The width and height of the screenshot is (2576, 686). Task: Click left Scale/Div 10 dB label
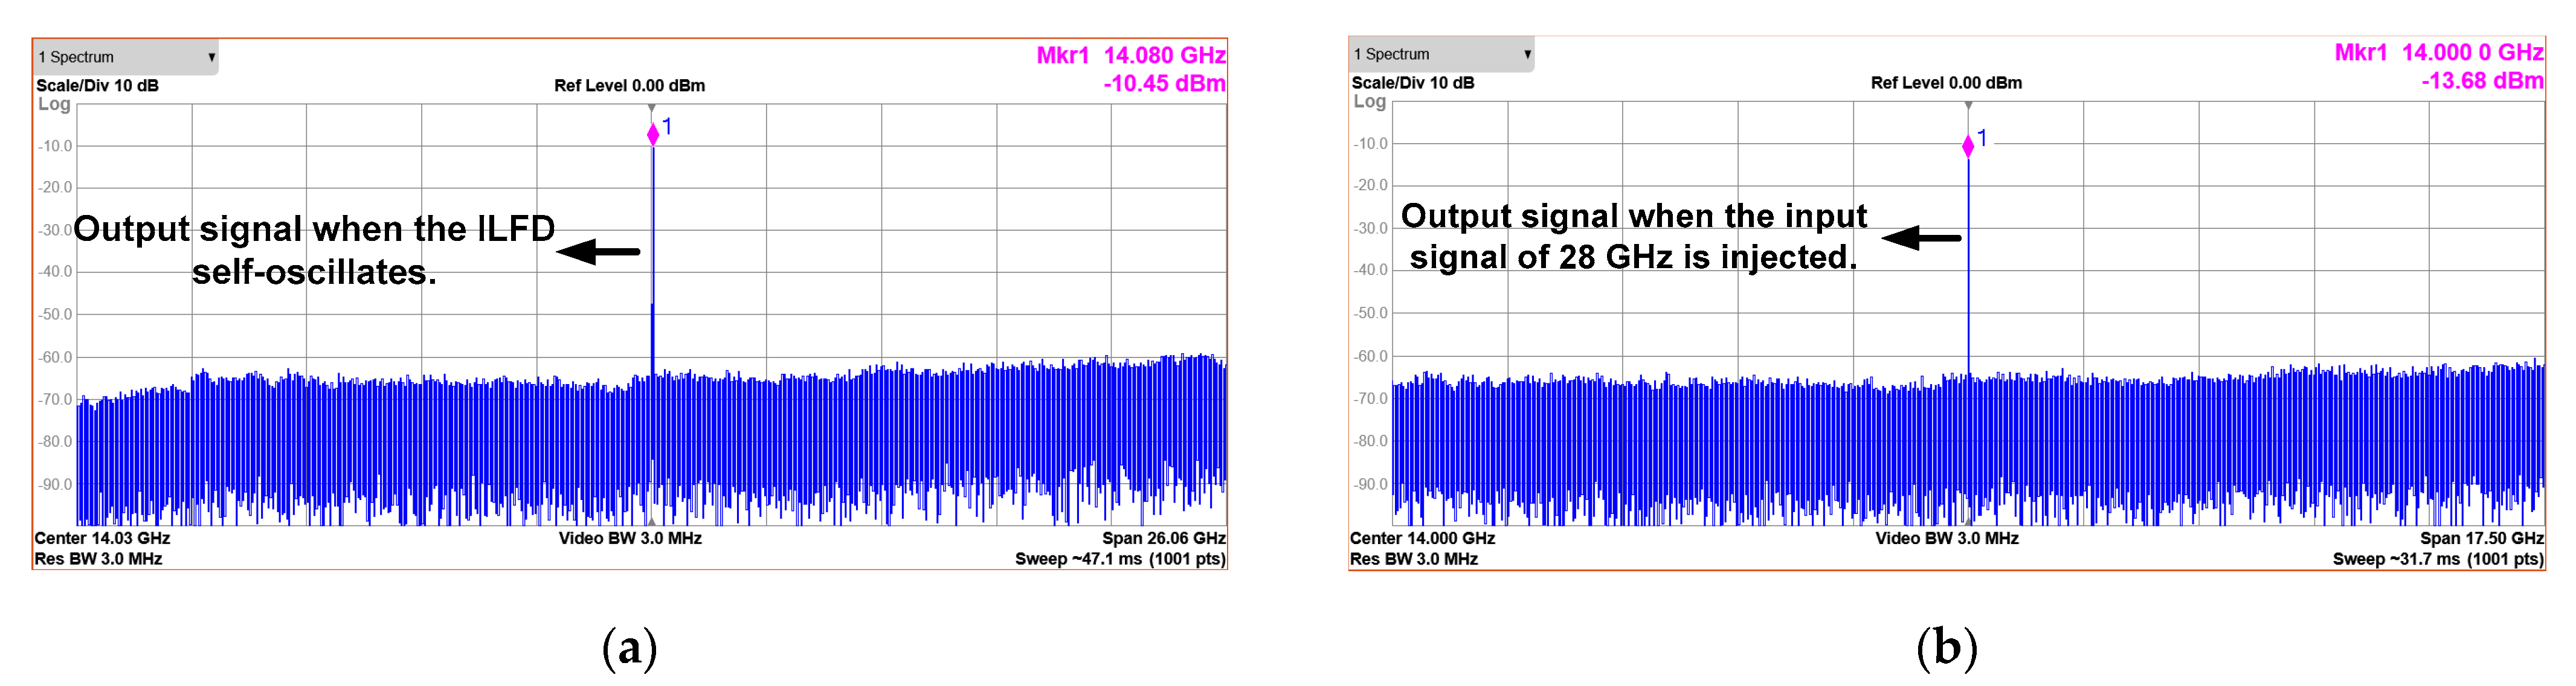(x=97, y=86)
